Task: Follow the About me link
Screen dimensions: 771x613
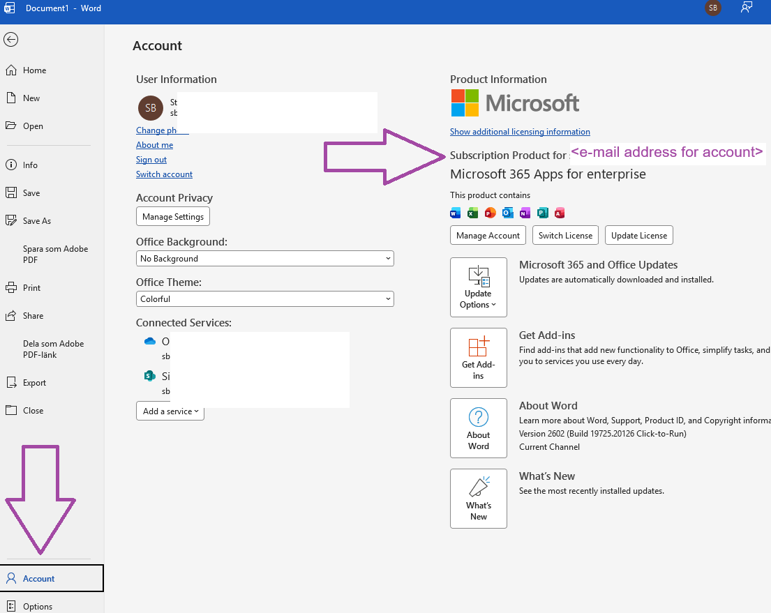Action: [x=154, y=145]
